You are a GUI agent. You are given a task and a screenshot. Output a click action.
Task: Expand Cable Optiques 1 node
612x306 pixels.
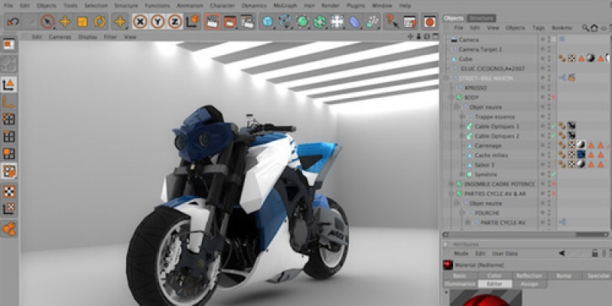click(462, 126)
